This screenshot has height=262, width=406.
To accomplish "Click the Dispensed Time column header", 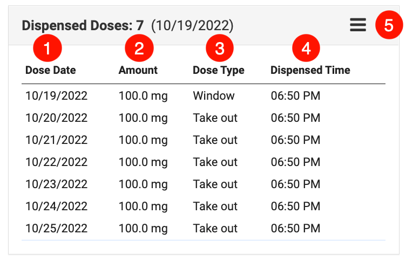I will (x=310, y=70).
